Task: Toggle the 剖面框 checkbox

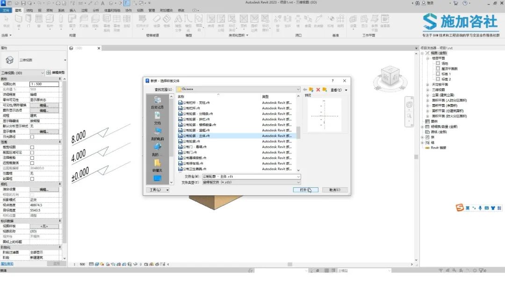Action: [x=32, y=179]
